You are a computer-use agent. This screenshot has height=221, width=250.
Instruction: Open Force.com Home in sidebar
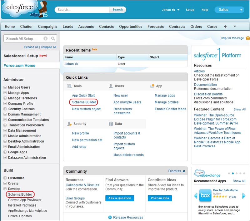tap(19, 66)
